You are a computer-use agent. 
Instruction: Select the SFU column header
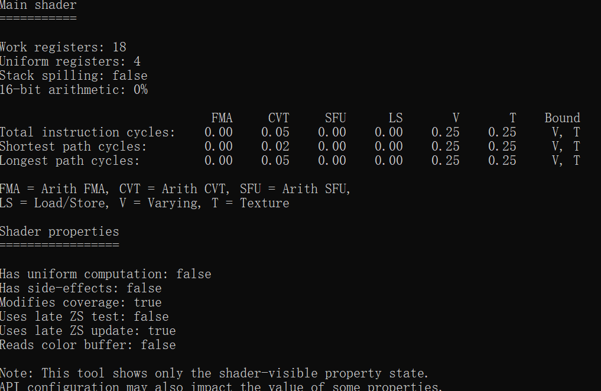point(335,118)
